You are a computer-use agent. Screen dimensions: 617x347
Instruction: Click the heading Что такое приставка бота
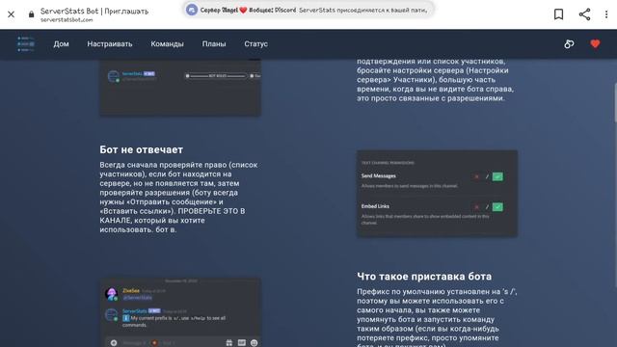click(424, 277)
